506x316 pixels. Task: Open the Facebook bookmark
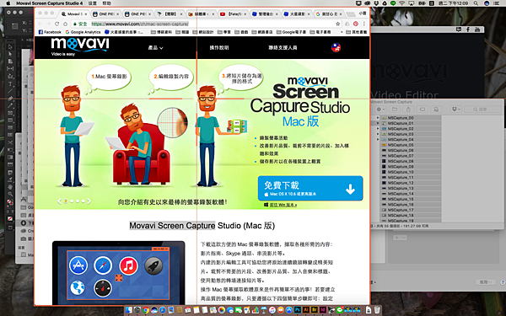50,32
